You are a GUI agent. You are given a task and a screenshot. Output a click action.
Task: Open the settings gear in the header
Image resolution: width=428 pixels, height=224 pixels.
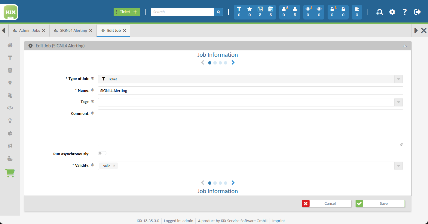point(392,12)
